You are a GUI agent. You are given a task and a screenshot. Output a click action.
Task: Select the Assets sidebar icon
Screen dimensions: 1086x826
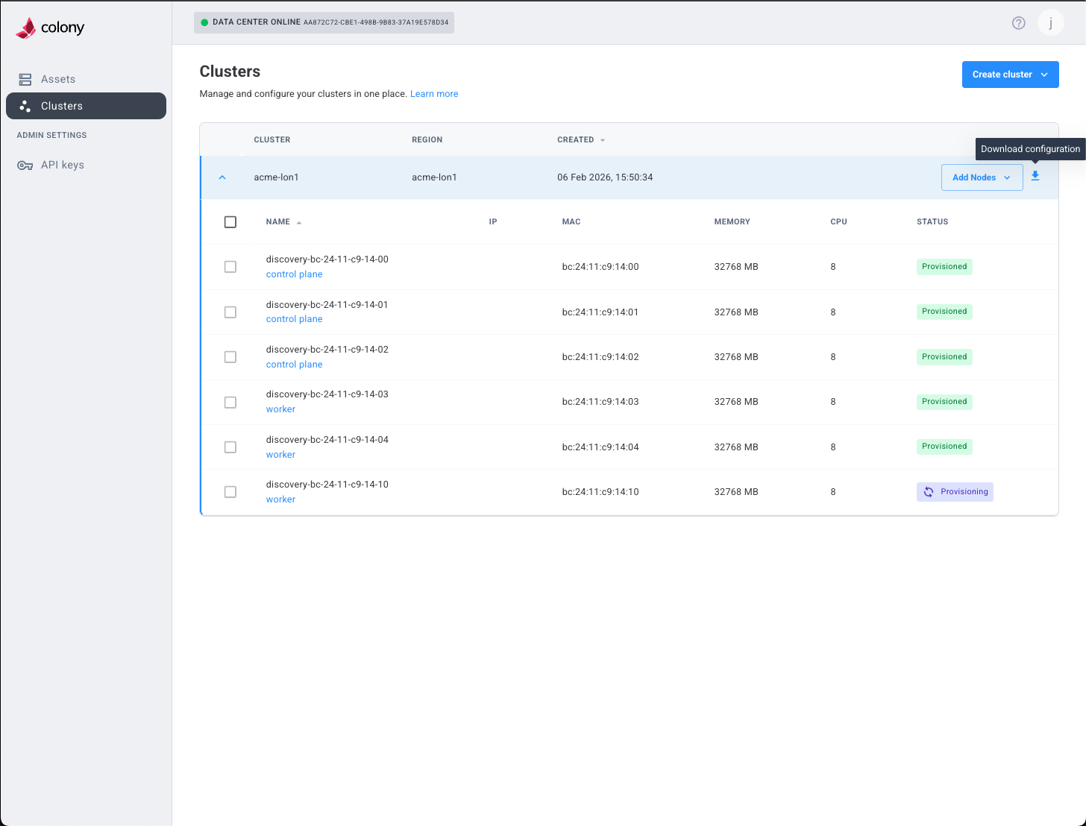coord(25,78)
